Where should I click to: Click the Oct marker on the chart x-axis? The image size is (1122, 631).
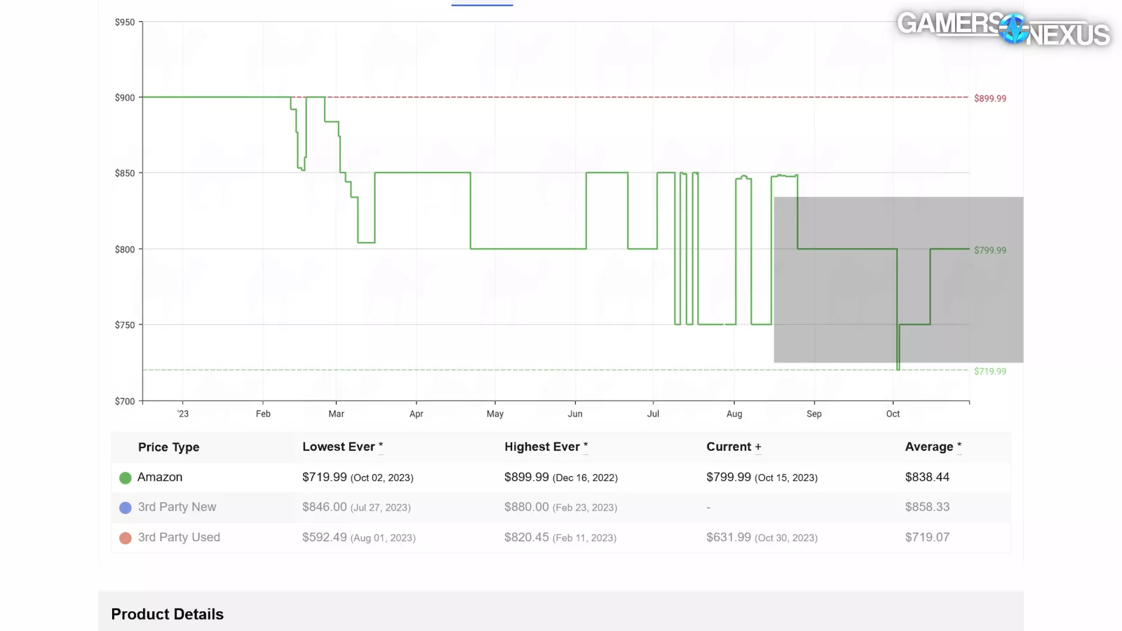coord(893,414)
